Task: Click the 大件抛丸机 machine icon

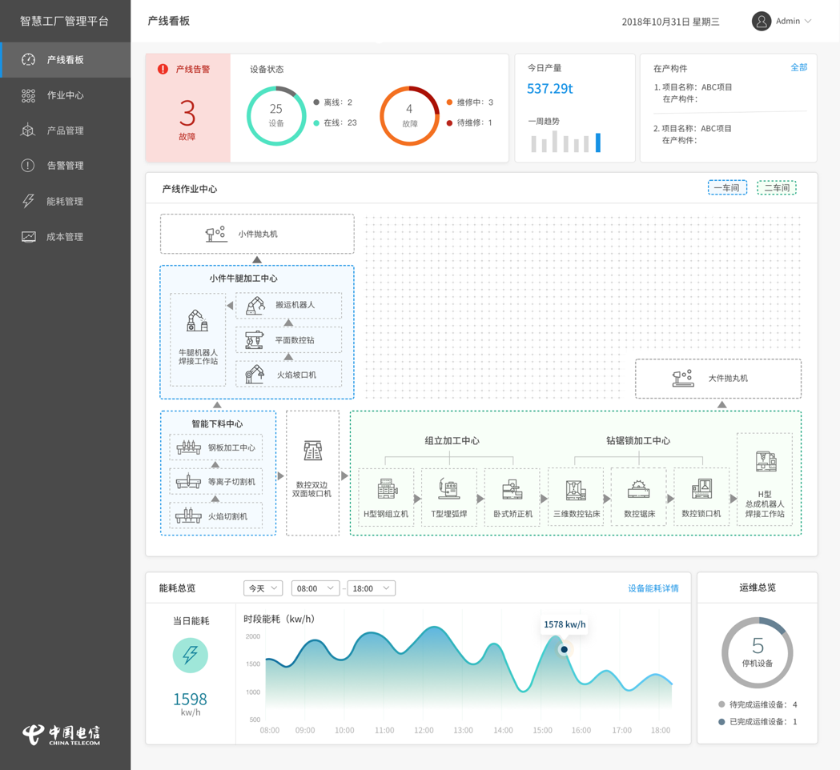Action: pyautogui.click(x=683, y=378)
